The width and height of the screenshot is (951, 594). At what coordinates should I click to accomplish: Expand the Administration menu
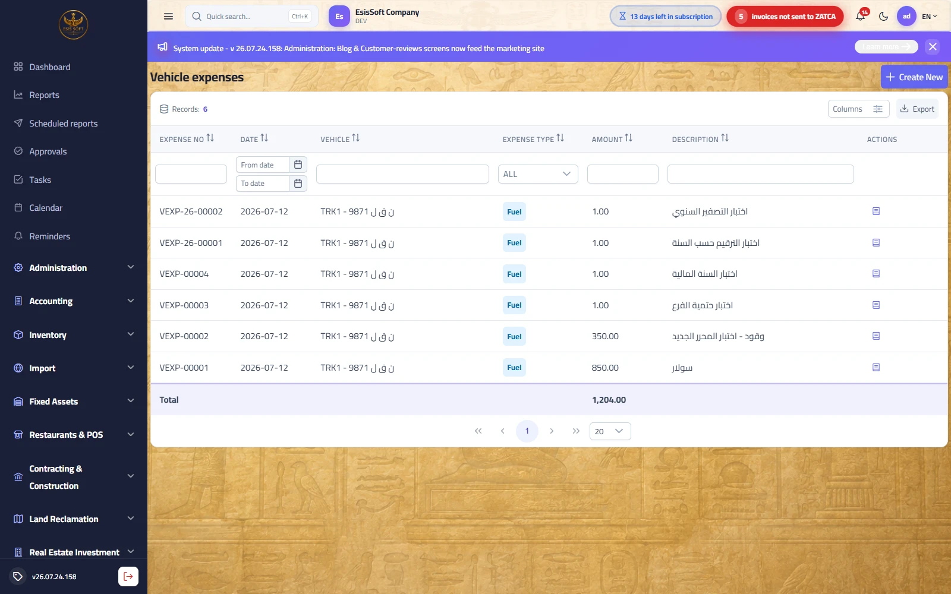tap(74, 268)
